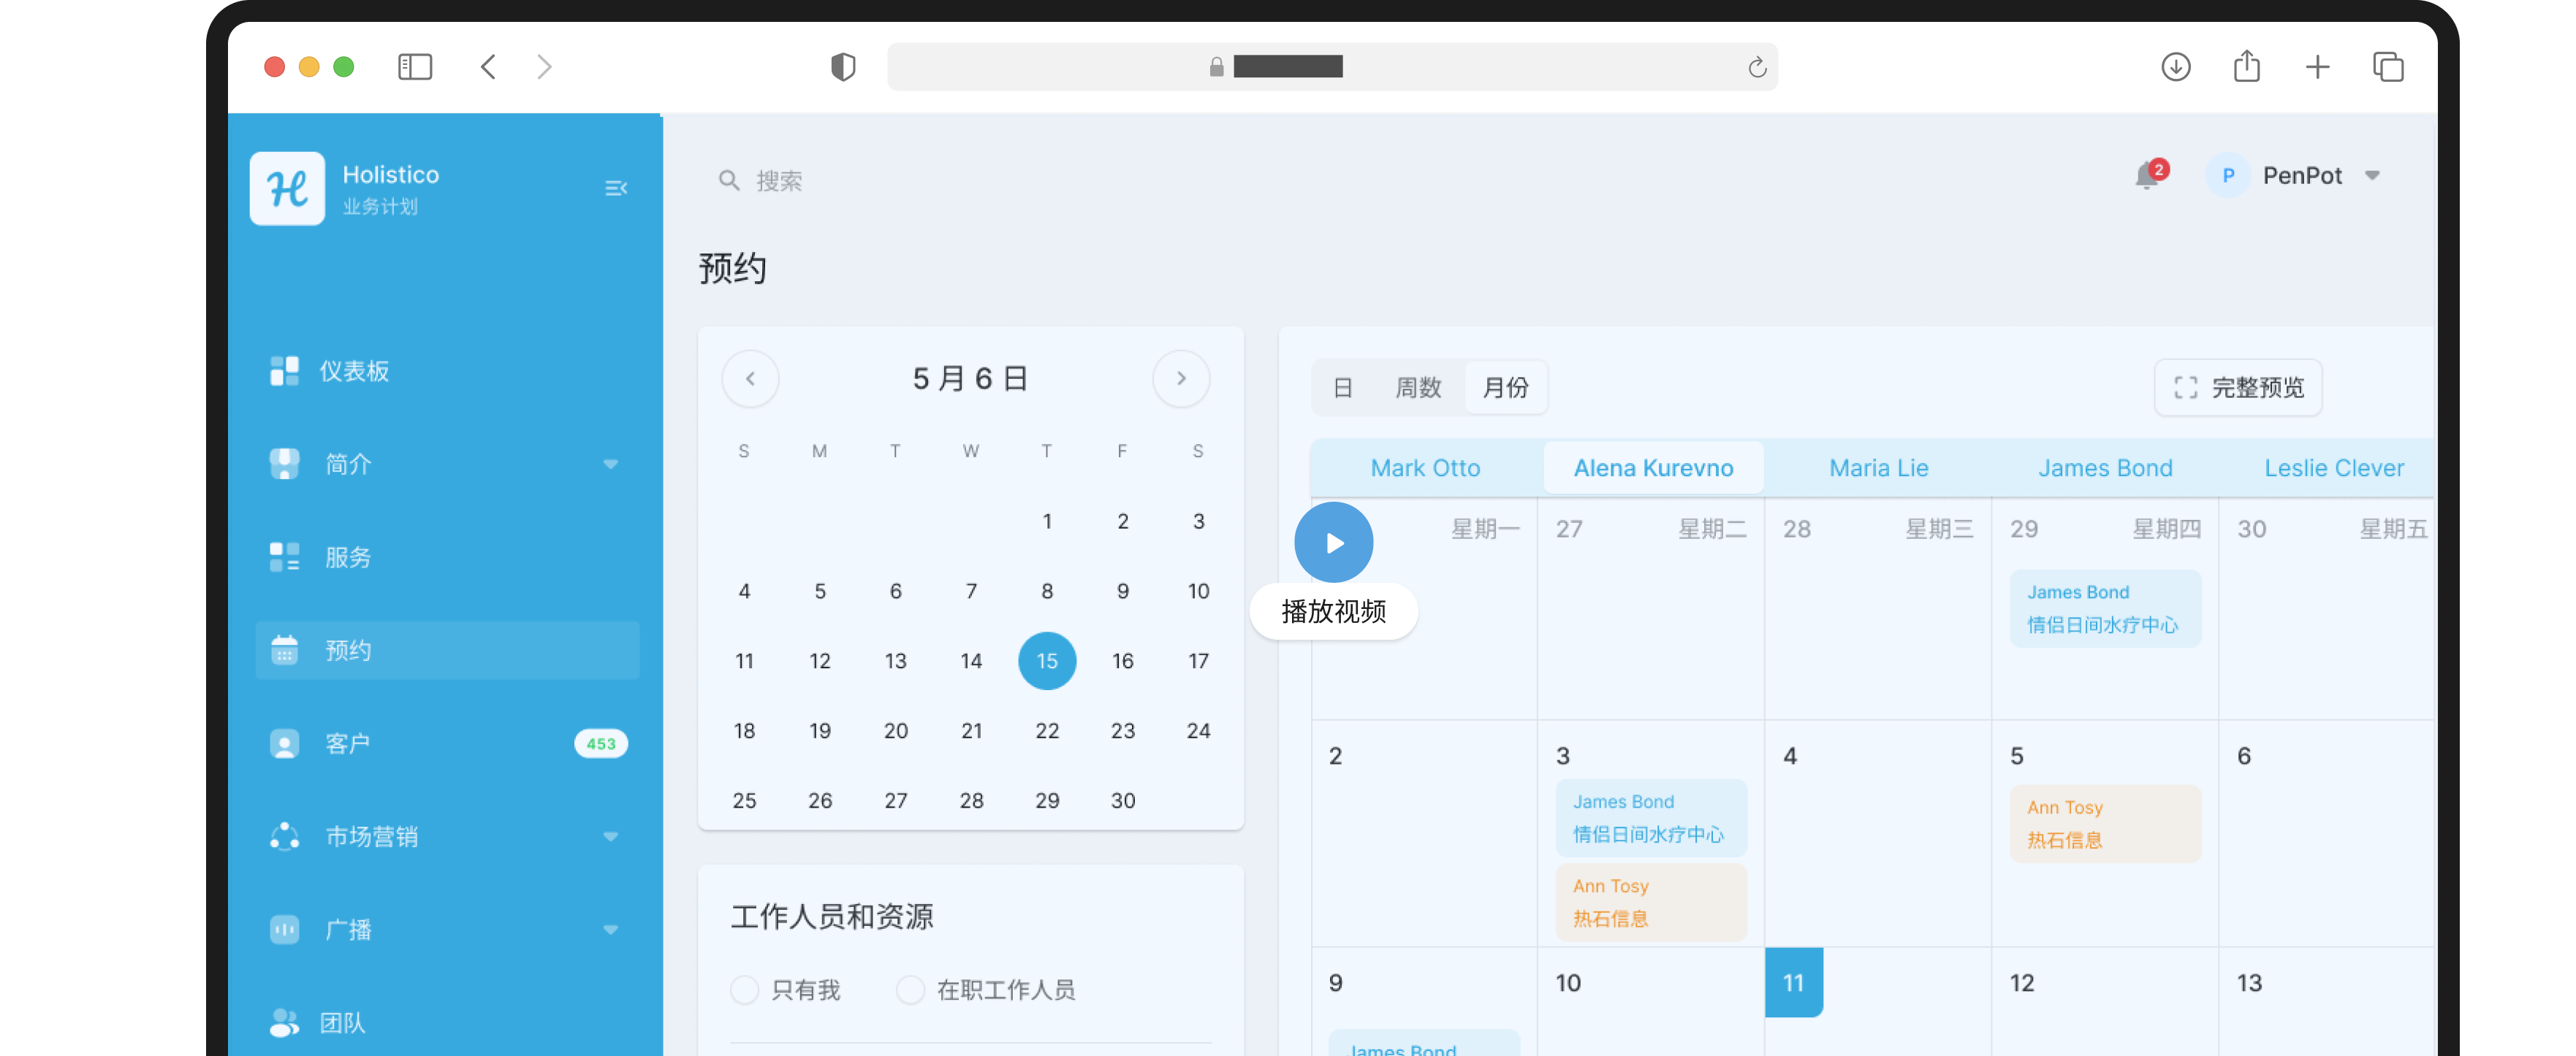Open 客户 clients section in sidebar
Image resolution: width=2576 pixels, height=1056 pixels.
347,743
